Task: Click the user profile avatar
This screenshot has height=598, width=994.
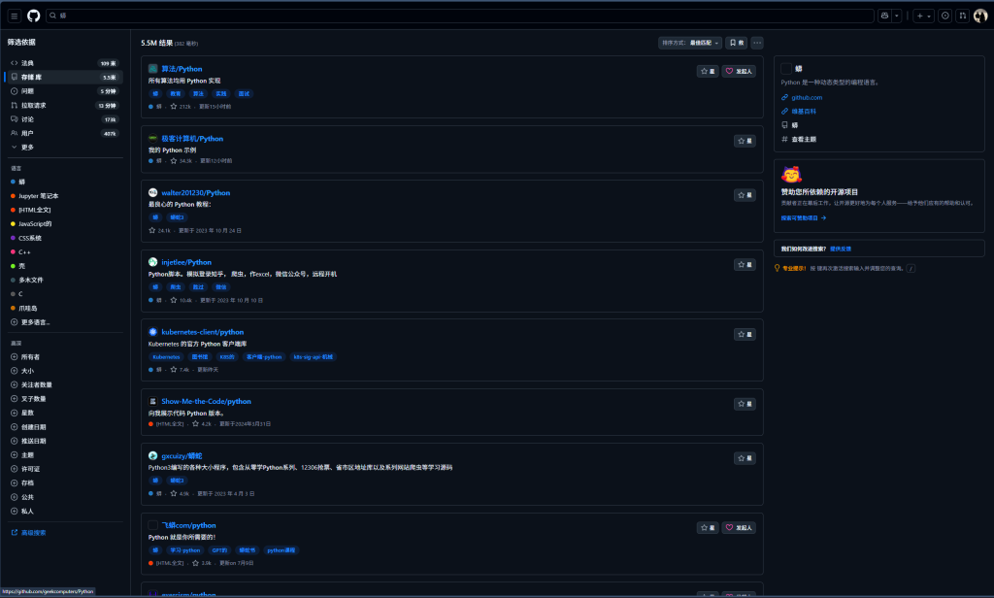Action: coord(980,16)
